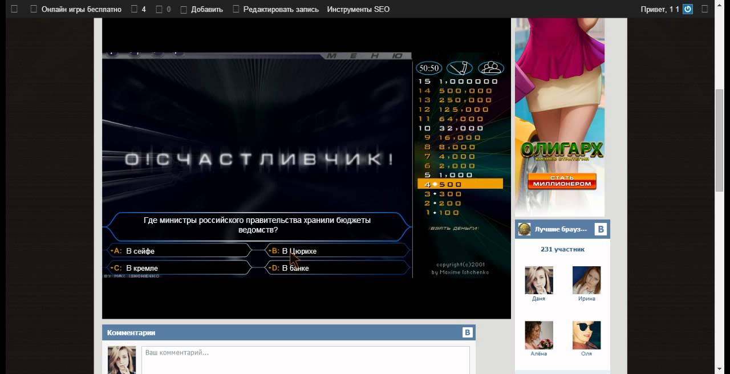Click the 'Комментарии' header title

tap(131, 333)
